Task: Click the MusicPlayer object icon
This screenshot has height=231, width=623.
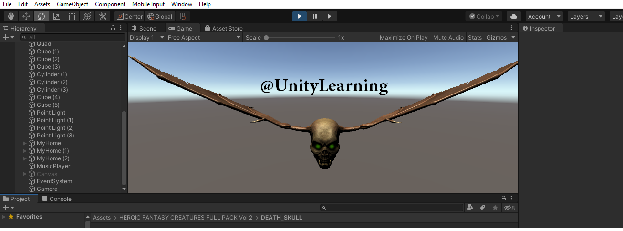Action: pyautogui.click(x=32, y=166)
